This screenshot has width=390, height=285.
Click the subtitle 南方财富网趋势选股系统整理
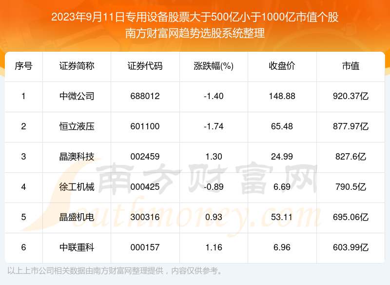[195, 33]
